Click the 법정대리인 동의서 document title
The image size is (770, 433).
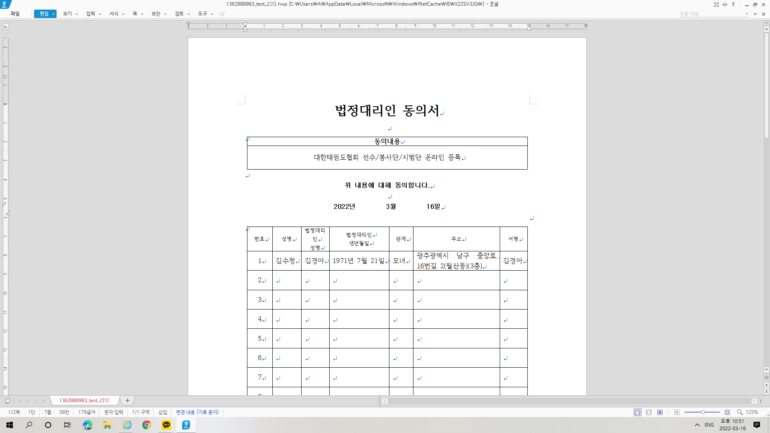(387, 110)
